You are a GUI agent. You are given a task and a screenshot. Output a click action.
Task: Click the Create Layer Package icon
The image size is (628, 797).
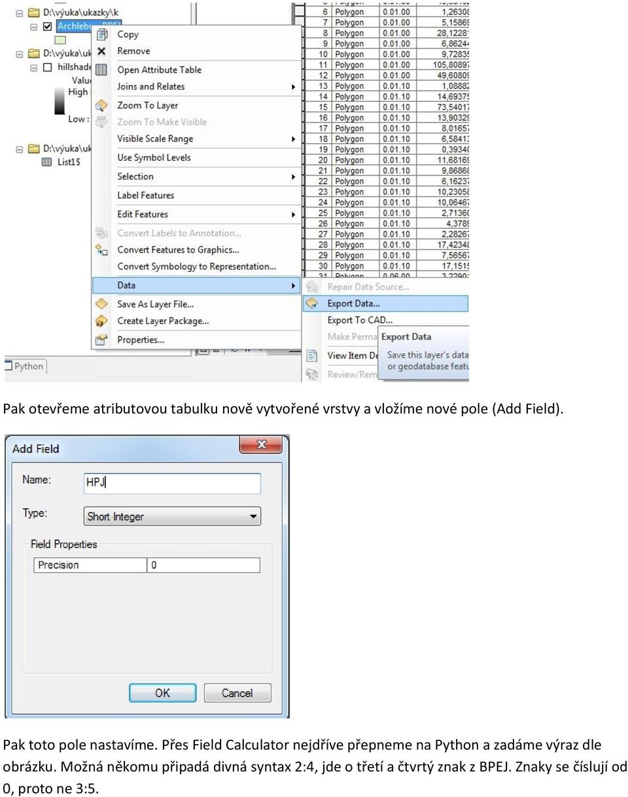(x=101, y=321)
